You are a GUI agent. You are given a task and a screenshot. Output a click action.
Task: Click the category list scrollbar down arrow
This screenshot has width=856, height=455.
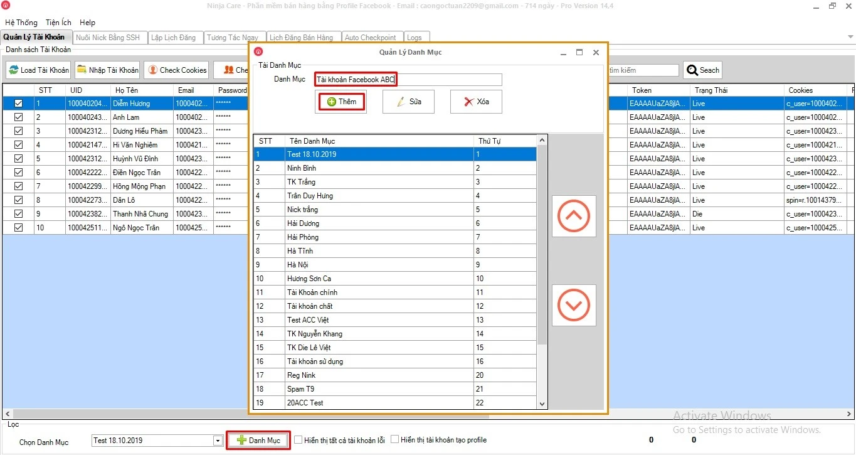[x=542, y=405]
